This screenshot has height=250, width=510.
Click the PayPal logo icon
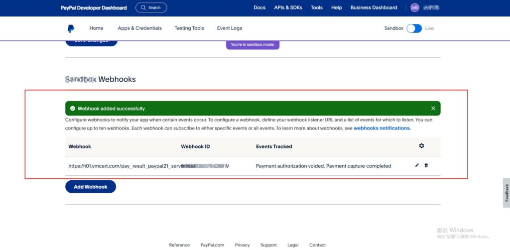tap(71, 28)
